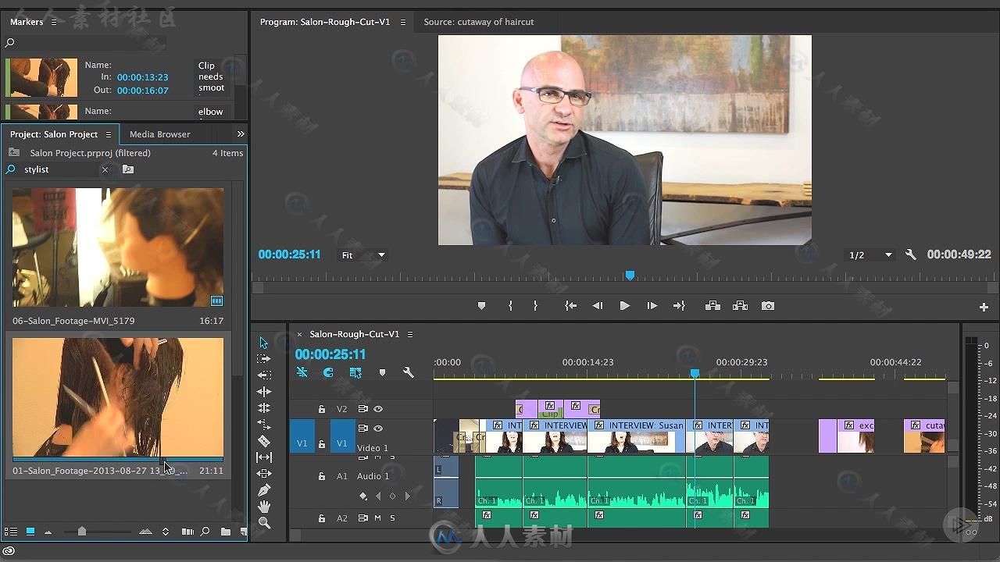Viewport: 1000px width, 562px height.
Task: Open the Project: Salon Project panel menu
Action: [x=109, y=134]
